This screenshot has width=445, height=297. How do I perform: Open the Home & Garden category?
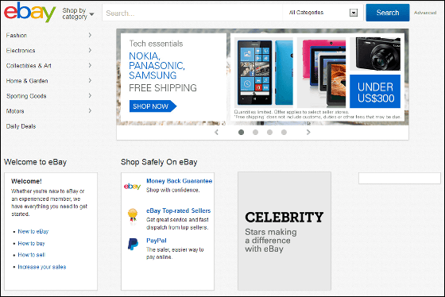[27, 81]
